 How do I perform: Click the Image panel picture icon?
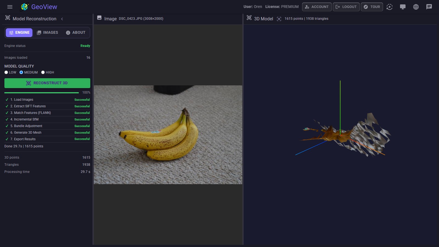pos(99,18)
